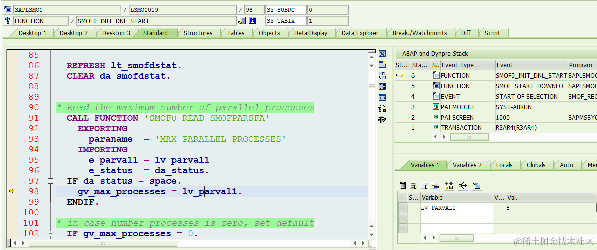Click the navigate-to-source icon after SMOF0_INIT_DNL_START
This screenshot has width=597, height=250.
click(x=242, y=21)
